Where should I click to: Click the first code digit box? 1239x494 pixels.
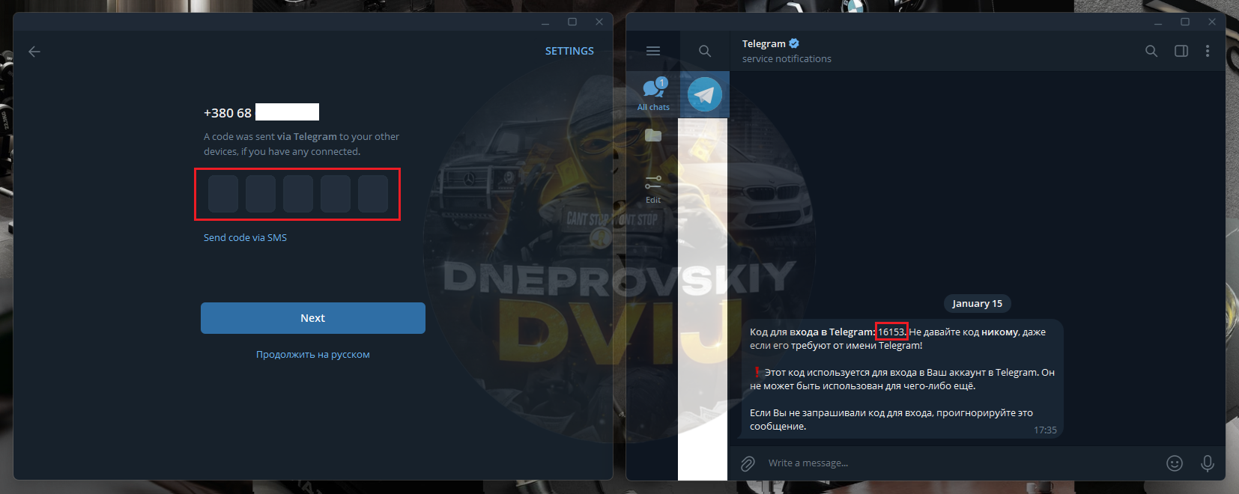pyautogui.click(x=223, y=194)
